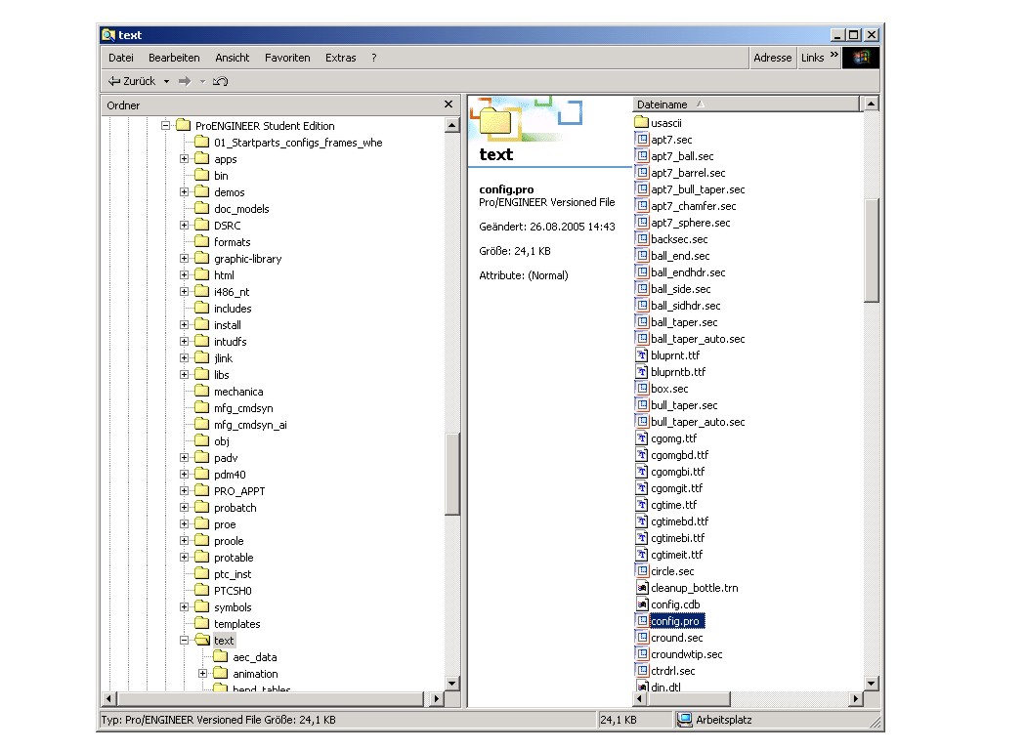Select the symbols folder in tree
Screen dimensions: 1026x750
click(233, 607)
